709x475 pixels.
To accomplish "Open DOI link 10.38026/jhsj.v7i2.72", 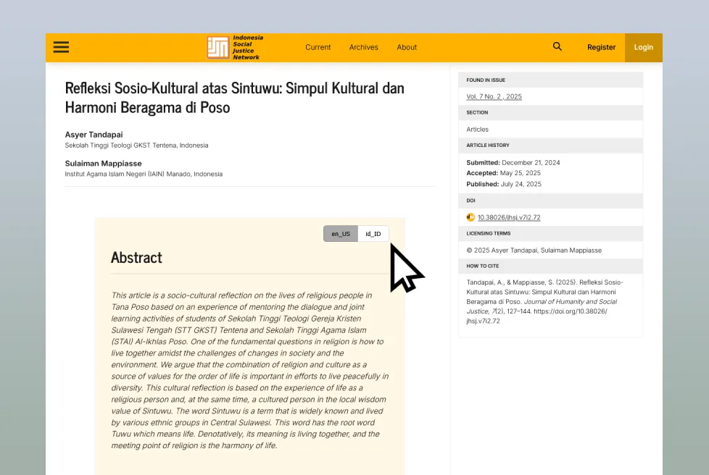I will tap(509, 217).
